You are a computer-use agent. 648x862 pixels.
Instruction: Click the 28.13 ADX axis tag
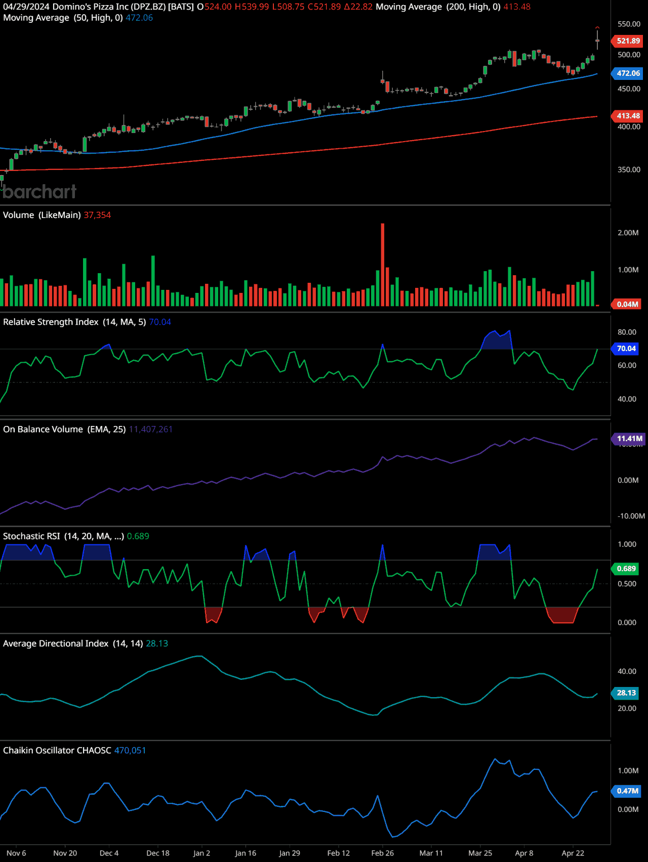point(626,693)
